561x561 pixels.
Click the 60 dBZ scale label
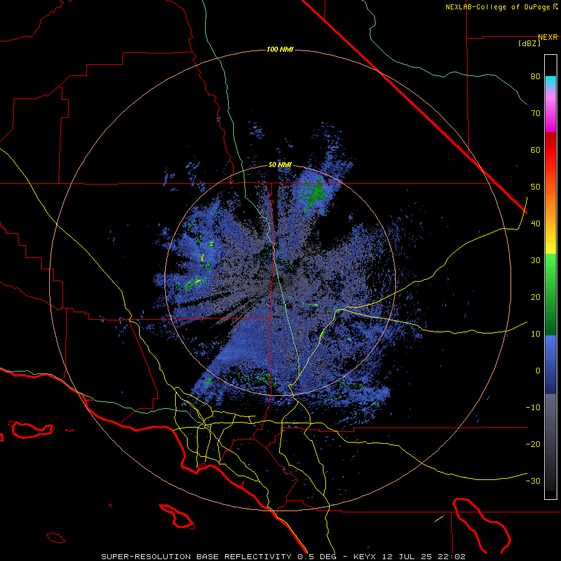[535, 150]
